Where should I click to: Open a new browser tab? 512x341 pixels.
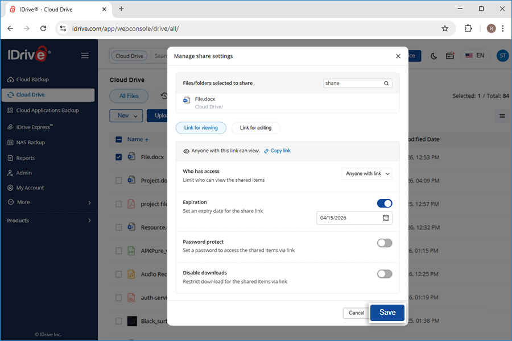(121, 9)
